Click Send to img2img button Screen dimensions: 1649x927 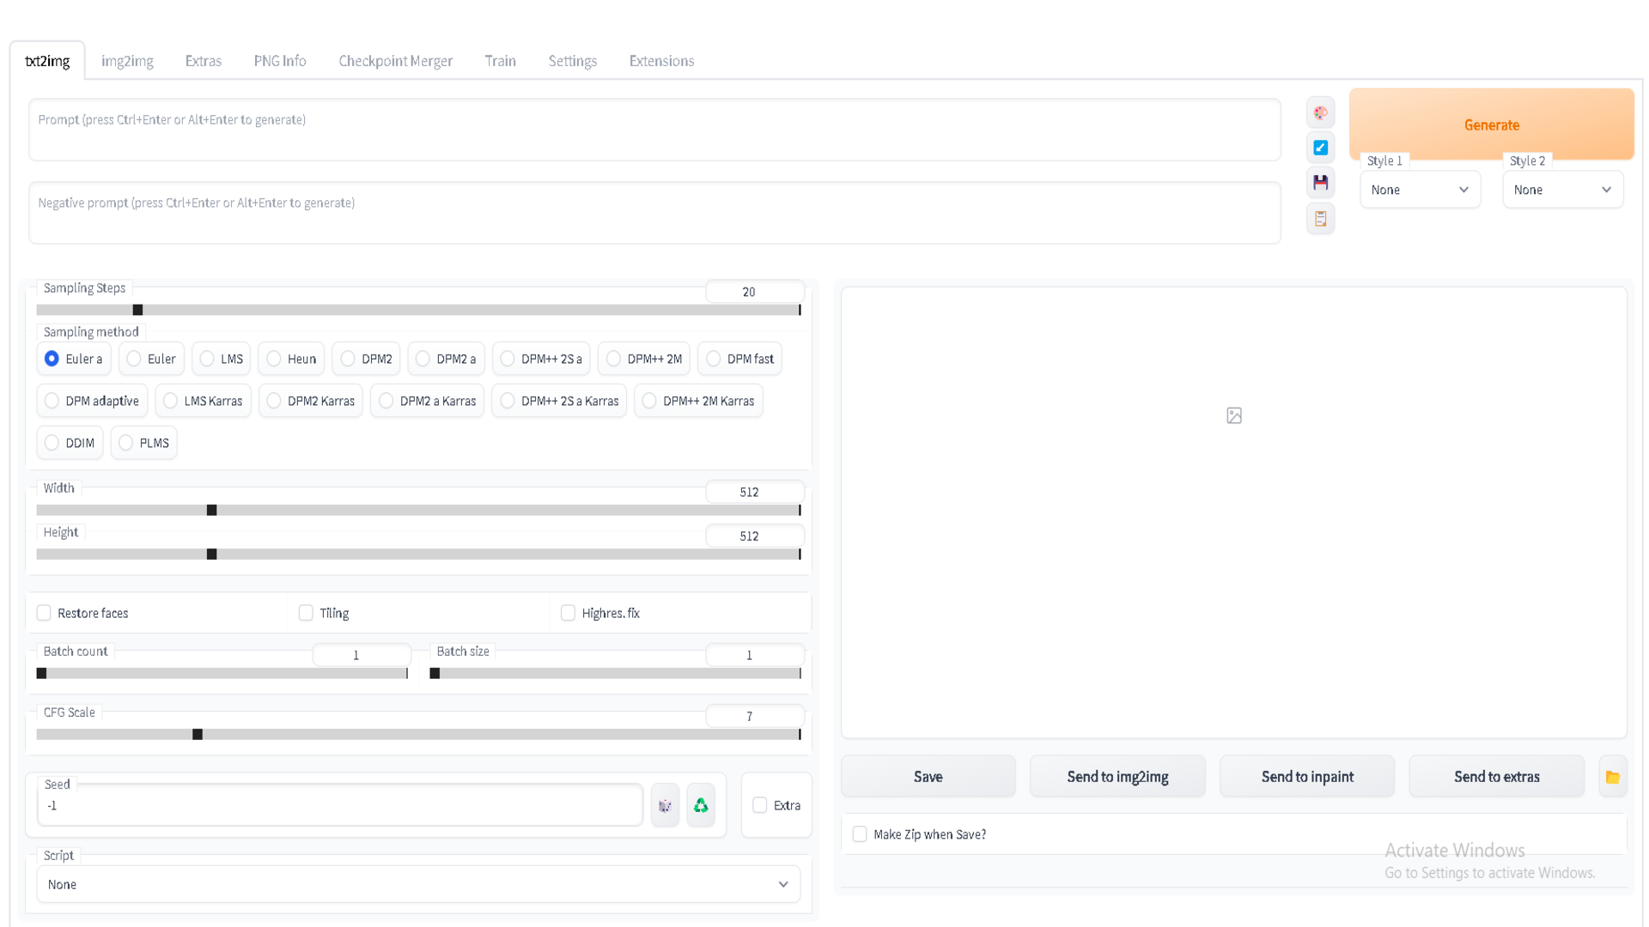tap(1117, 777)
